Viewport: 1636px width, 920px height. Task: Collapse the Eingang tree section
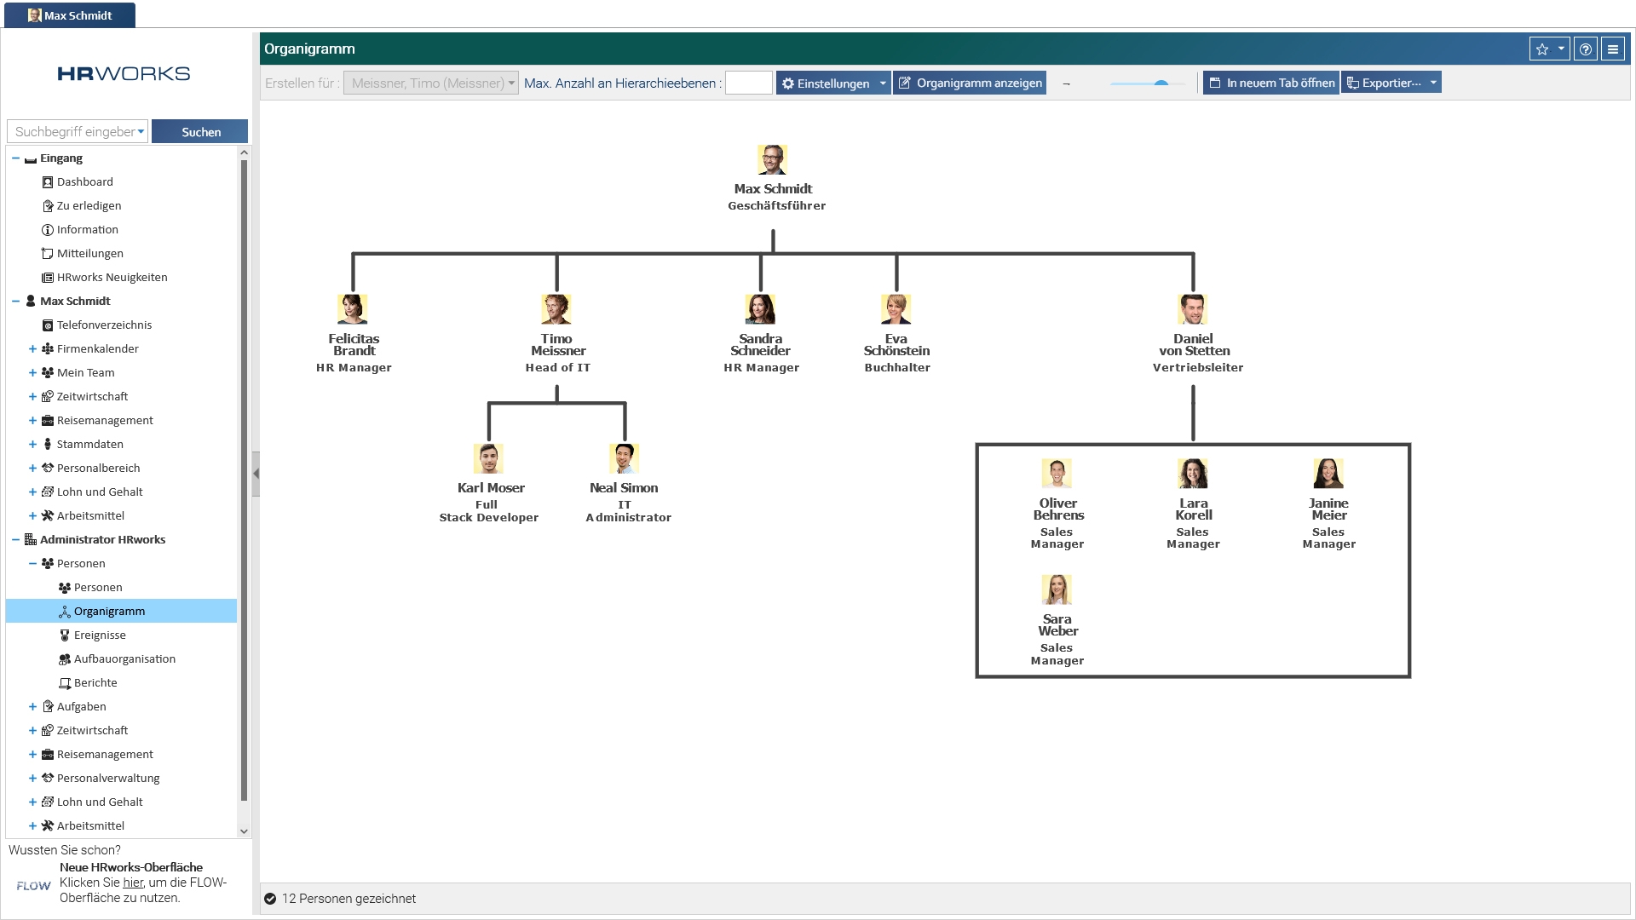[15, 158]
